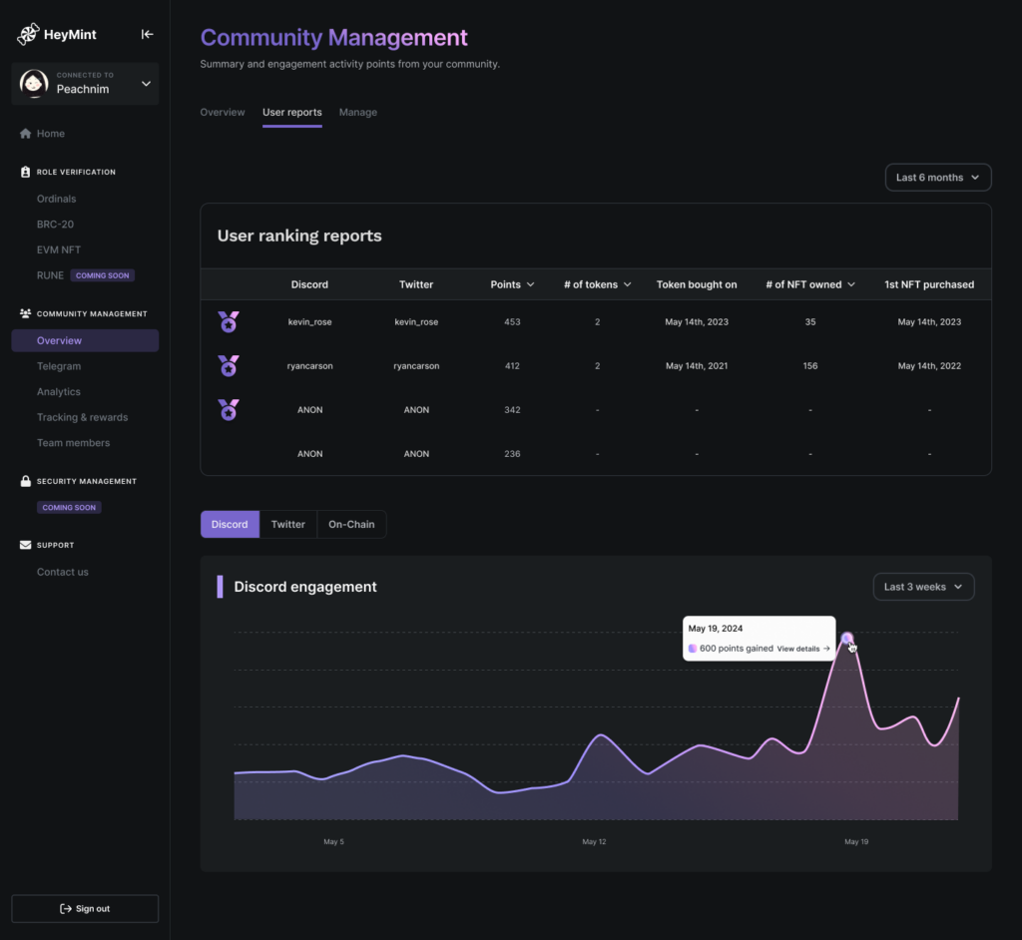The height and width of the screenshot is (940, 1022).
Task: Expand the Peachnim account switcher
Action: [x=146, y=84]
